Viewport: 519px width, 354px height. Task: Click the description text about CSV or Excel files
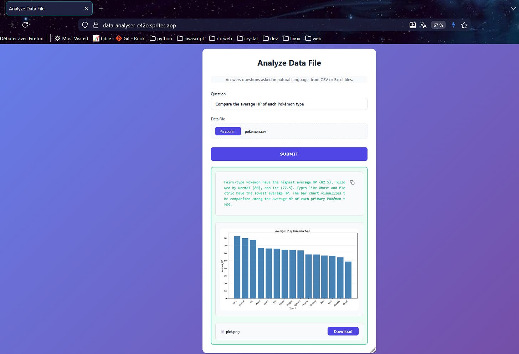click(289, 80)
